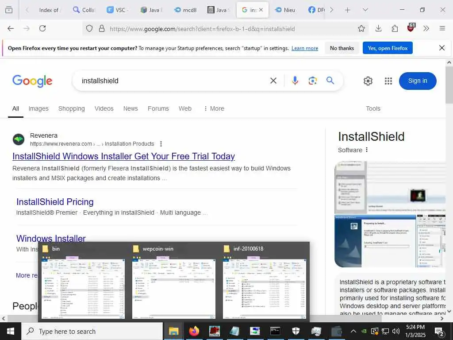Screen dimensions: 453x340
Task: Open the Windows notification center
Action: [439, 331]
